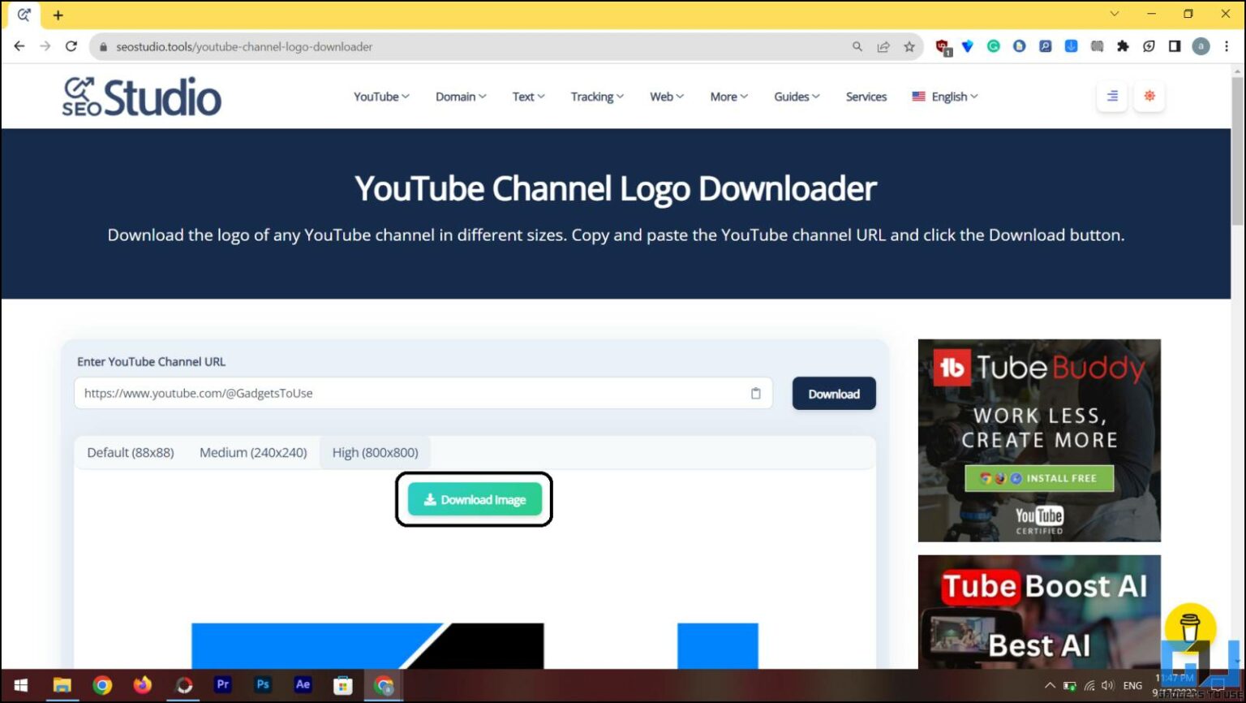The height and width of the screenshot is (703, 1246).
Task: Click the SEO Studio logo
Action: click(x=141, y=95)
